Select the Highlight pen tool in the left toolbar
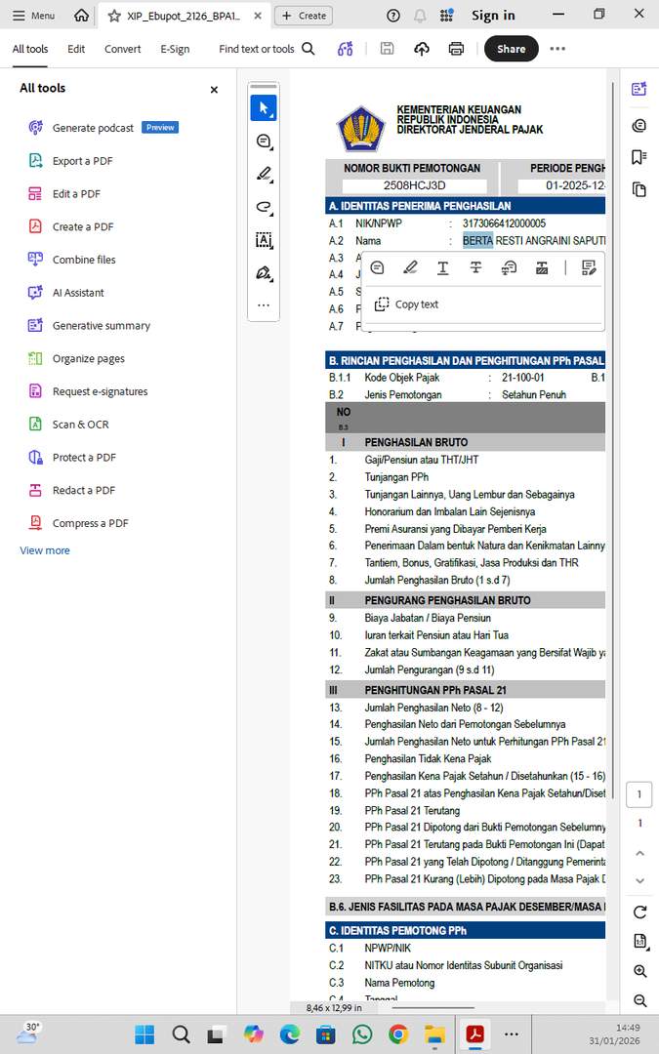 (264, 175)
